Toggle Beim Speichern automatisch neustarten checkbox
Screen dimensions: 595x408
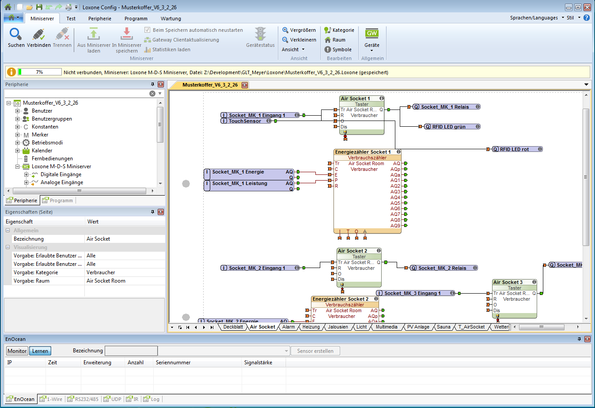pos(148,30)
